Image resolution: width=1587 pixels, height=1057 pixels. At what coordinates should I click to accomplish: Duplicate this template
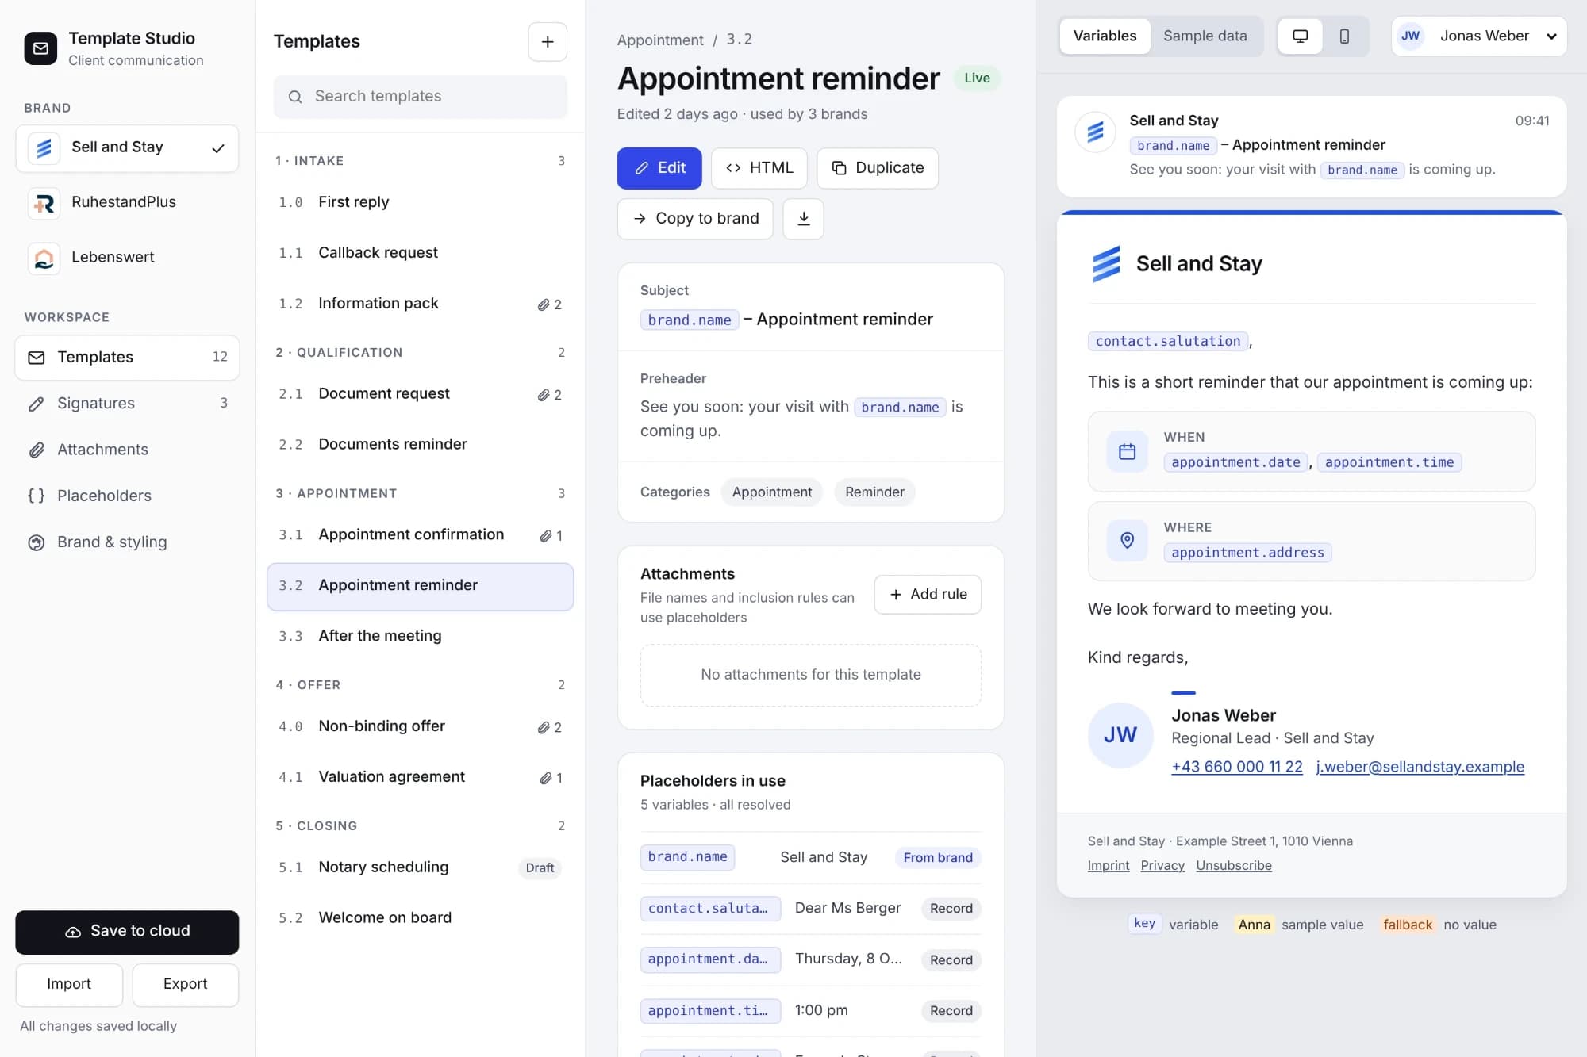click(878, 168)
